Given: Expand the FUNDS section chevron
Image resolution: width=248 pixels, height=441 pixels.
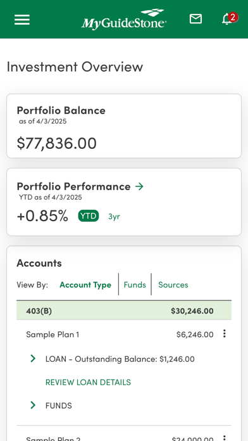Looking at the screenshot, I should click(x=33, y=405).
